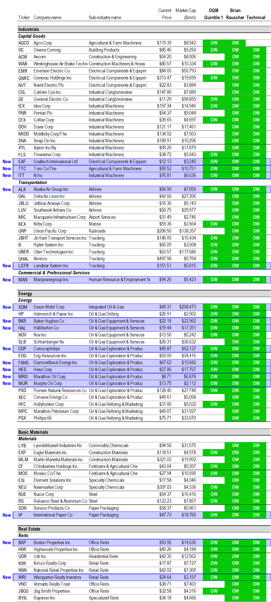271x602 pixels.
Task: Click Reliance Steel & Aluminum Co name
Action: click(60, 501)
